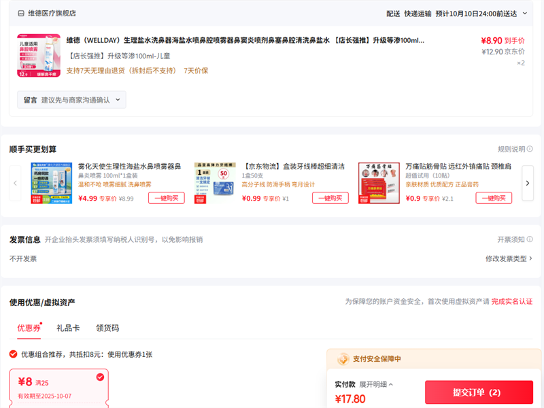This screenshot has height=408, width=544.
Task: Toggle the 优惠组合推荐 checkbox
Action: coord(14,354)
